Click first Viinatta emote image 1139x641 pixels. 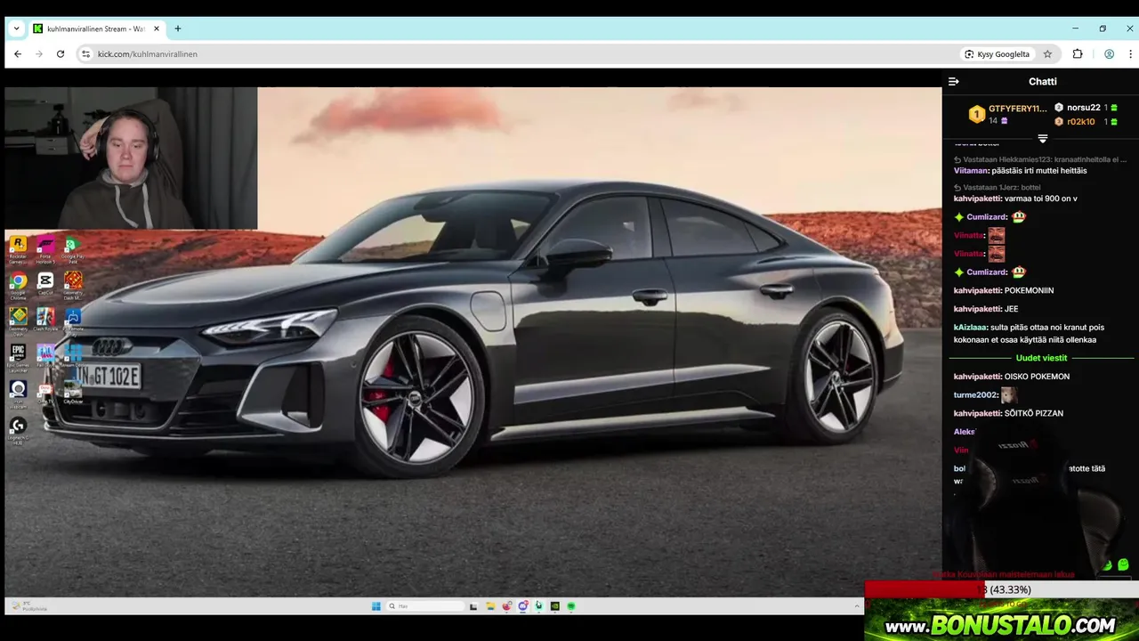997,235
